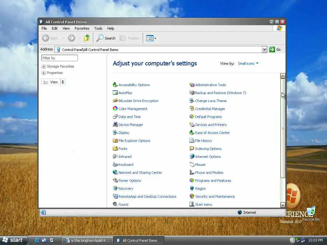The height and width of the screenshot is (245, 327).
Task: Expand Properties in the sidebar
Action: [43, 73]
